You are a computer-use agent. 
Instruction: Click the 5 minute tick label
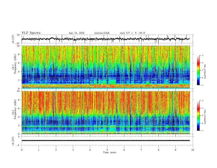click(x=107, y=150)
